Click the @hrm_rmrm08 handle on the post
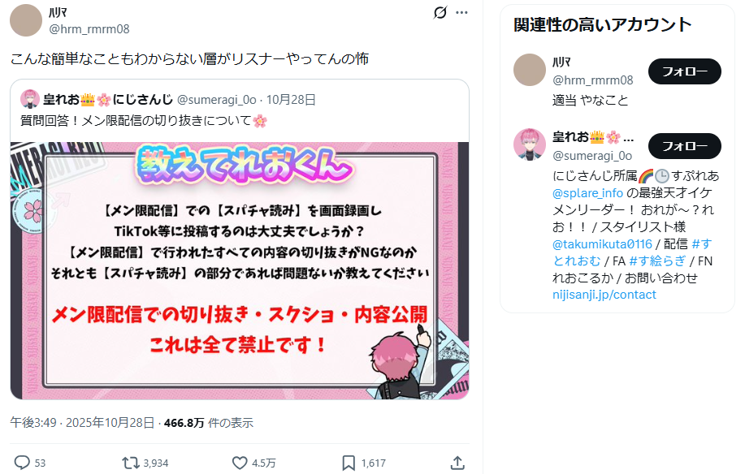The height and width of the screenshot is (474, 745). coord(89,29)
